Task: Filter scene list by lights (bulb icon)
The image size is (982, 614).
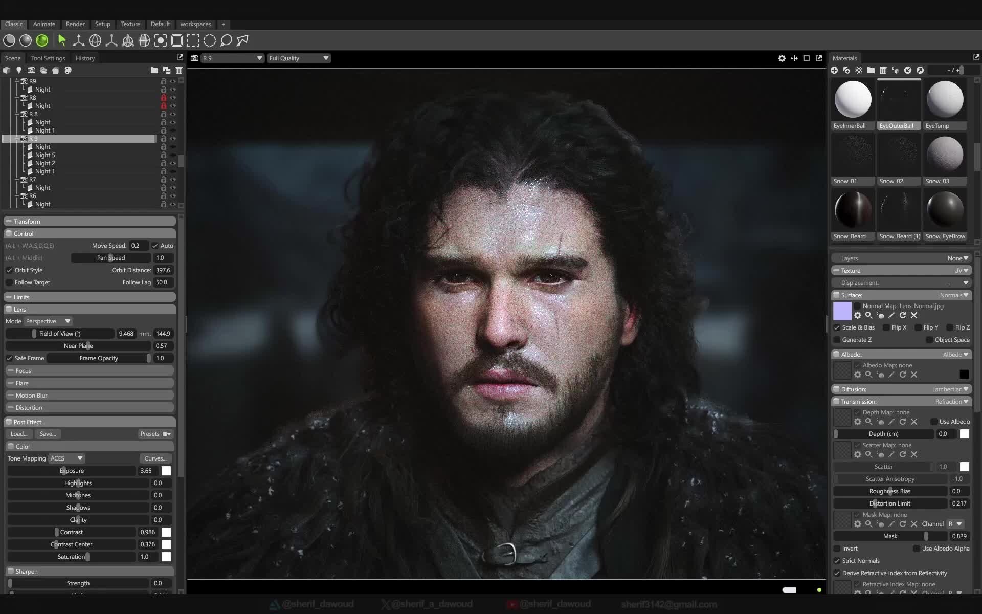Action: [19, 70]
